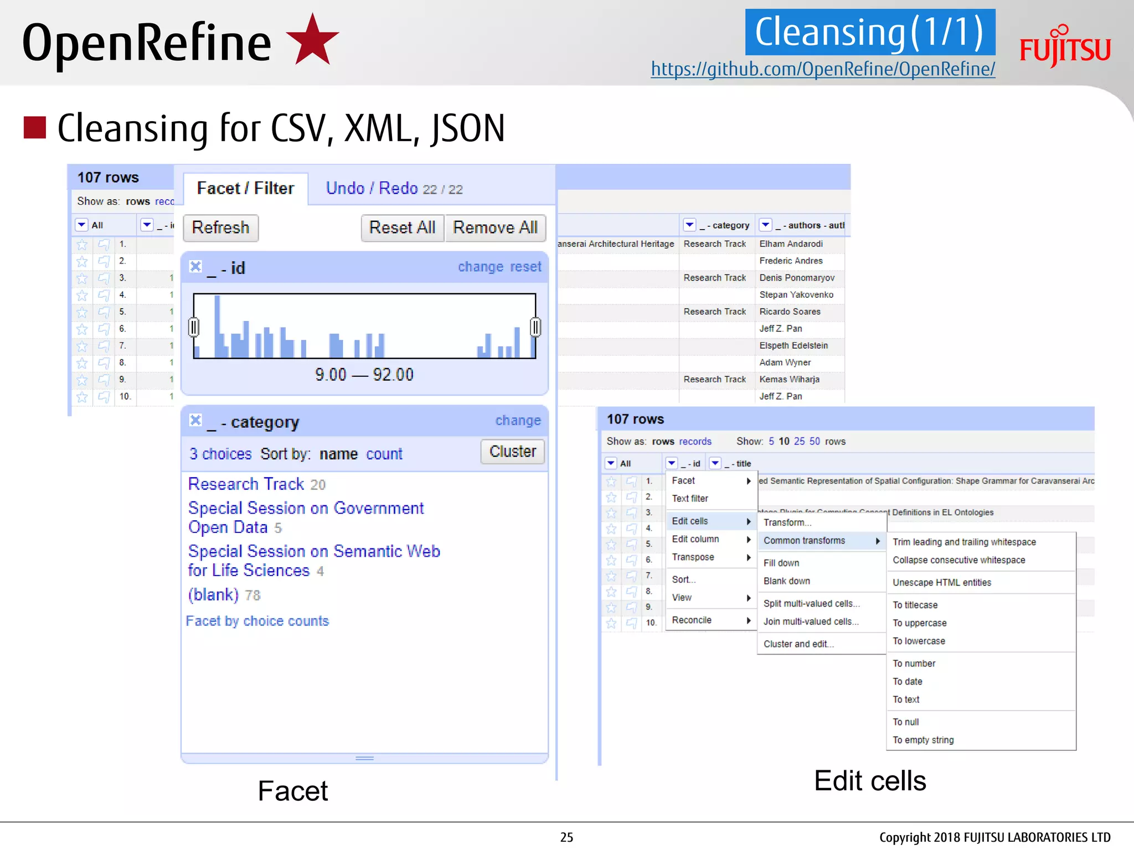This screenshot has height=850, width=1134.
Task: Expand the Edit cells submenu
Action: click(x=712, y=521)
